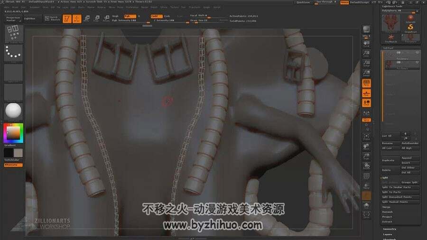427x240 pixels.
Task: Expand the Layers sub-palette
Action: [387, 234]
